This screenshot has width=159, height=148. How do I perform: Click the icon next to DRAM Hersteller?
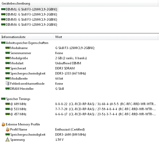point(8,88)
